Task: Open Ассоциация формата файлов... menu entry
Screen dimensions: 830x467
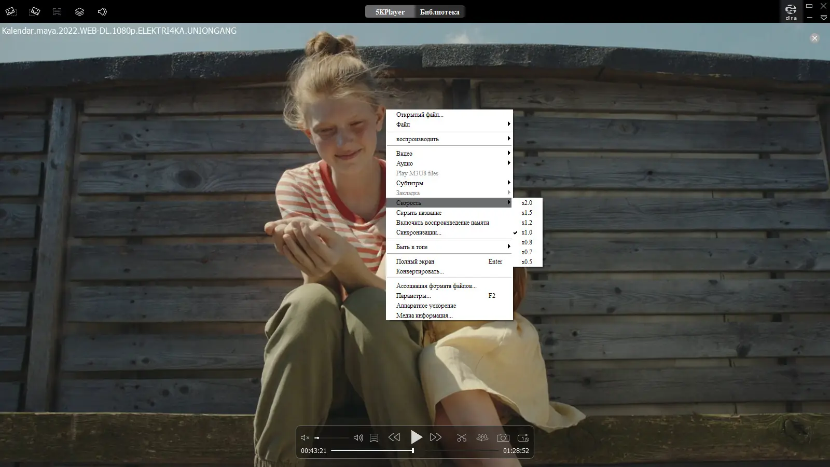Action: pyautogui.click(x=449, y=286)
